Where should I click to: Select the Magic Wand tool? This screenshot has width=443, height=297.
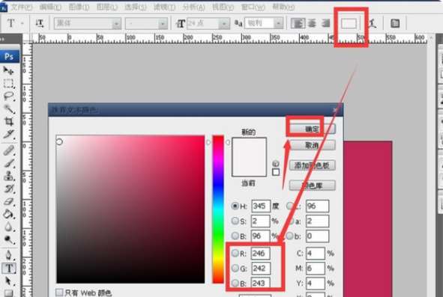pos(8,109)
